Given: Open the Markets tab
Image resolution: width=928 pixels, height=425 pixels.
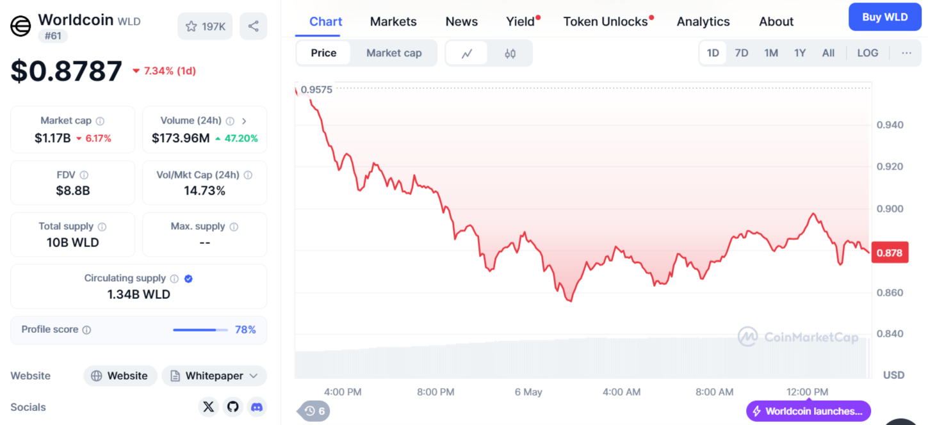Looking at the screenshot, I should tap(393, 22).
